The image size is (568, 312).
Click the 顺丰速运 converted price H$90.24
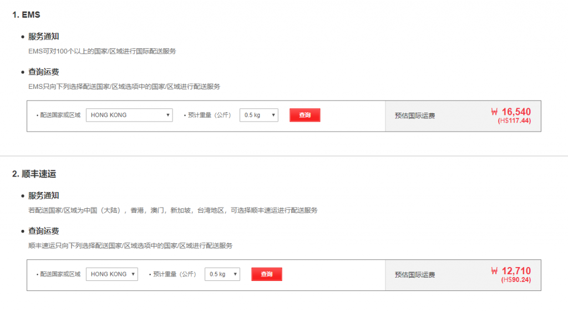[515, 280]
